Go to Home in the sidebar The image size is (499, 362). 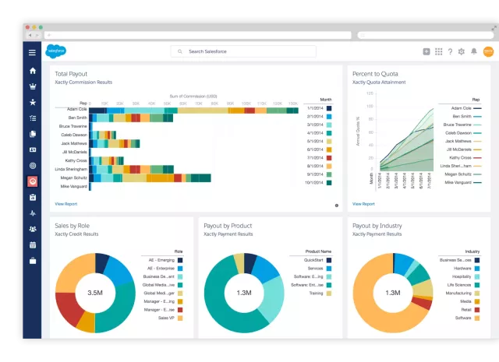(32, 71)
